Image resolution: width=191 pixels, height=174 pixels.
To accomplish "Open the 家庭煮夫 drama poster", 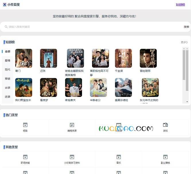I will pyautogui.click(x=73, y=87).
